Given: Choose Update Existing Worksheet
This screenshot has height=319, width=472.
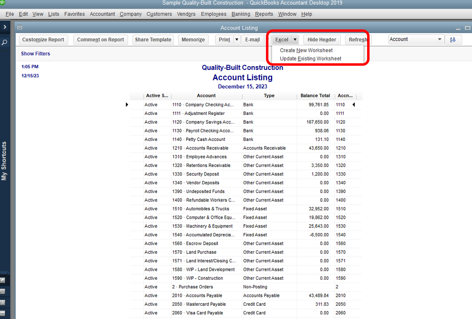Looking at the screenshot, I should 310,59.
